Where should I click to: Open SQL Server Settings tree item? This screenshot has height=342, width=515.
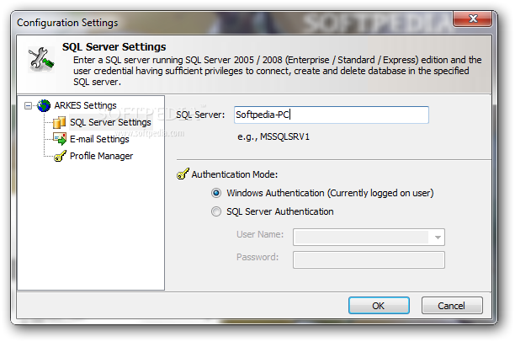pos(110,122)
